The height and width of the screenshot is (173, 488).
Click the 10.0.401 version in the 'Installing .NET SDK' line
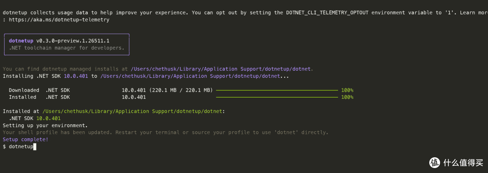pos(76,76)
